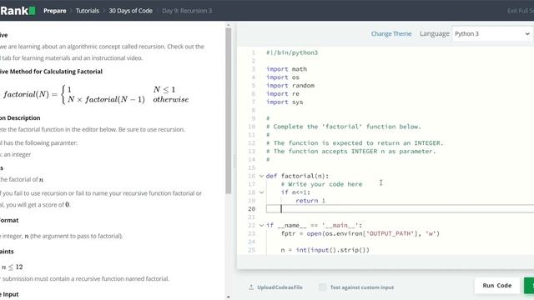Click on 'import math' line
This screenshot has width=534, height=300.
[286, 69]
